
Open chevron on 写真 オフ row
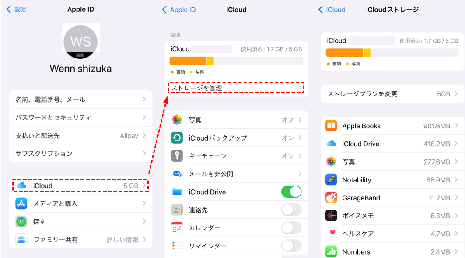pyautogui.click(x=300, y=120)
